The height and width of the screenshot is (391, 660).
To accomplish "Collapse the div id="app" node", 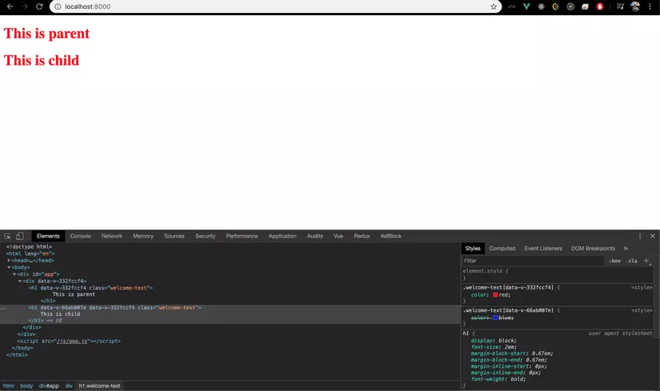I will 14,274.
